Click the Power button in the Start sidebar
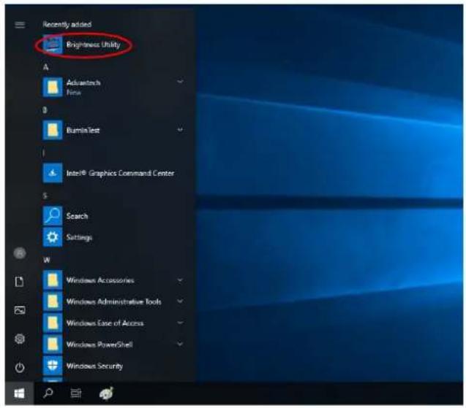 [x=20, y=367]
